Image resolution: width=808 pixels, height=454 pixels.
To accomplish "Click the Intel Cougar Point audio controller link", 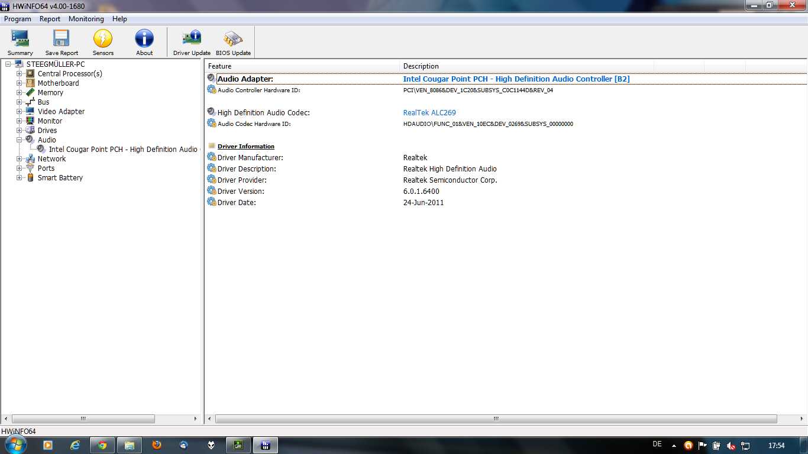I will (516, 79).
